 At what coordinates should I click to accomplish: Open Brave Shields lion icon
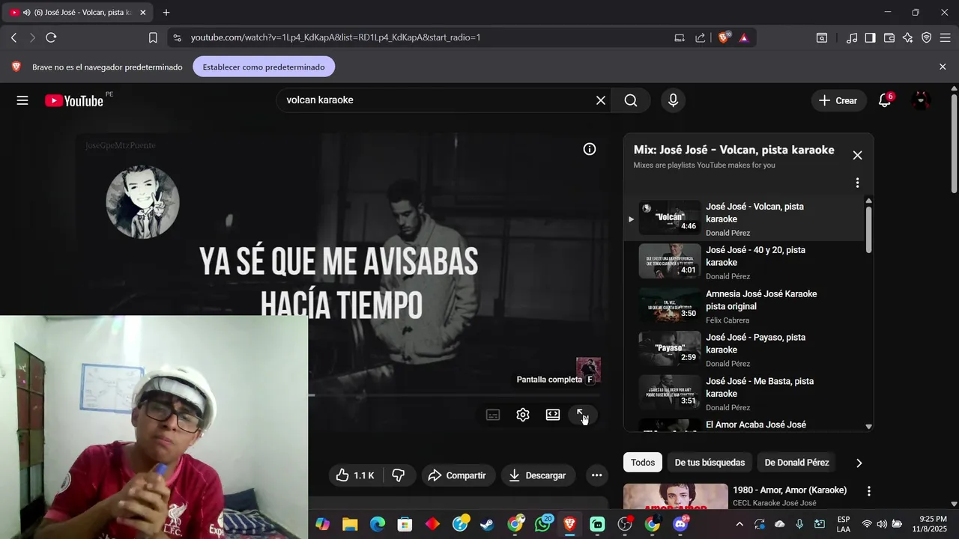724,37
